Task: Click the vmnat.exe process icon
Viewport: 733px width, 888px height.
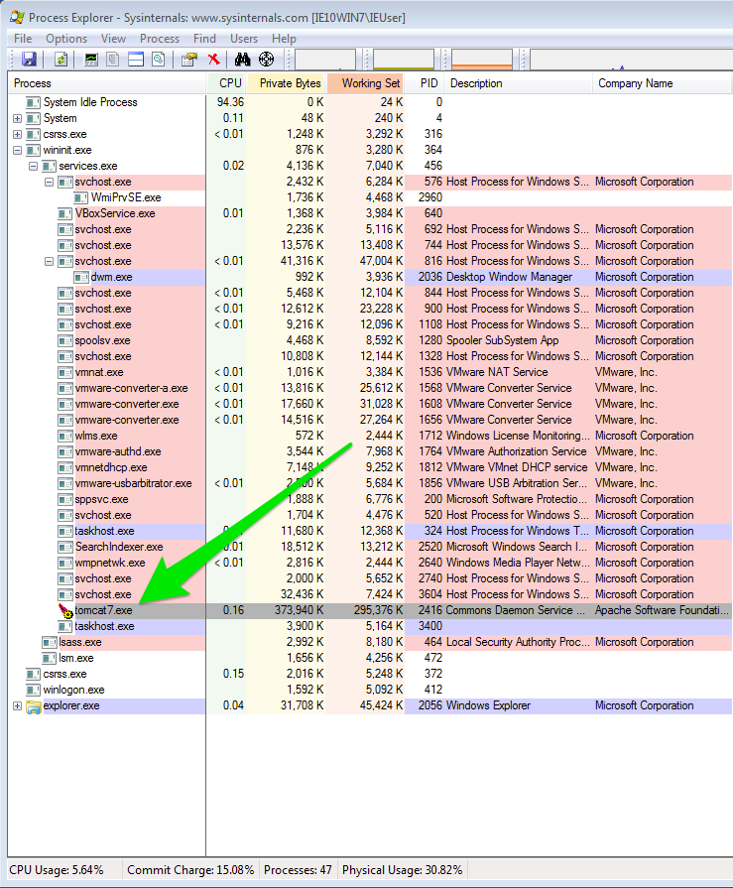Action: click(x=65, y=372)
